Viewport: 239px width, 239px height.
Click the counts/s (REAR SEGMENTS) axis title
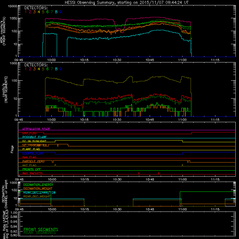point(5,90)
